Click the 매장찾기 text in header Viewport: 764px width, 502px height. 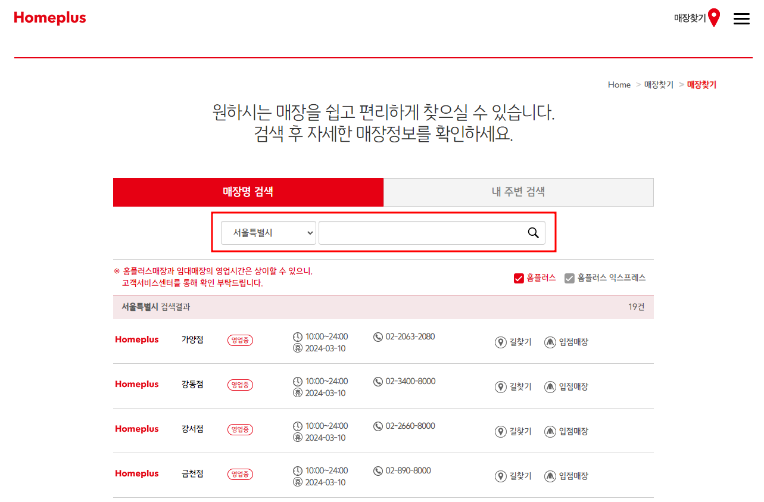coord(690,18)
